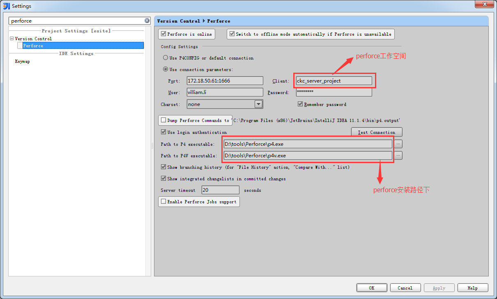Click the Password field

(x=334, y=92)
